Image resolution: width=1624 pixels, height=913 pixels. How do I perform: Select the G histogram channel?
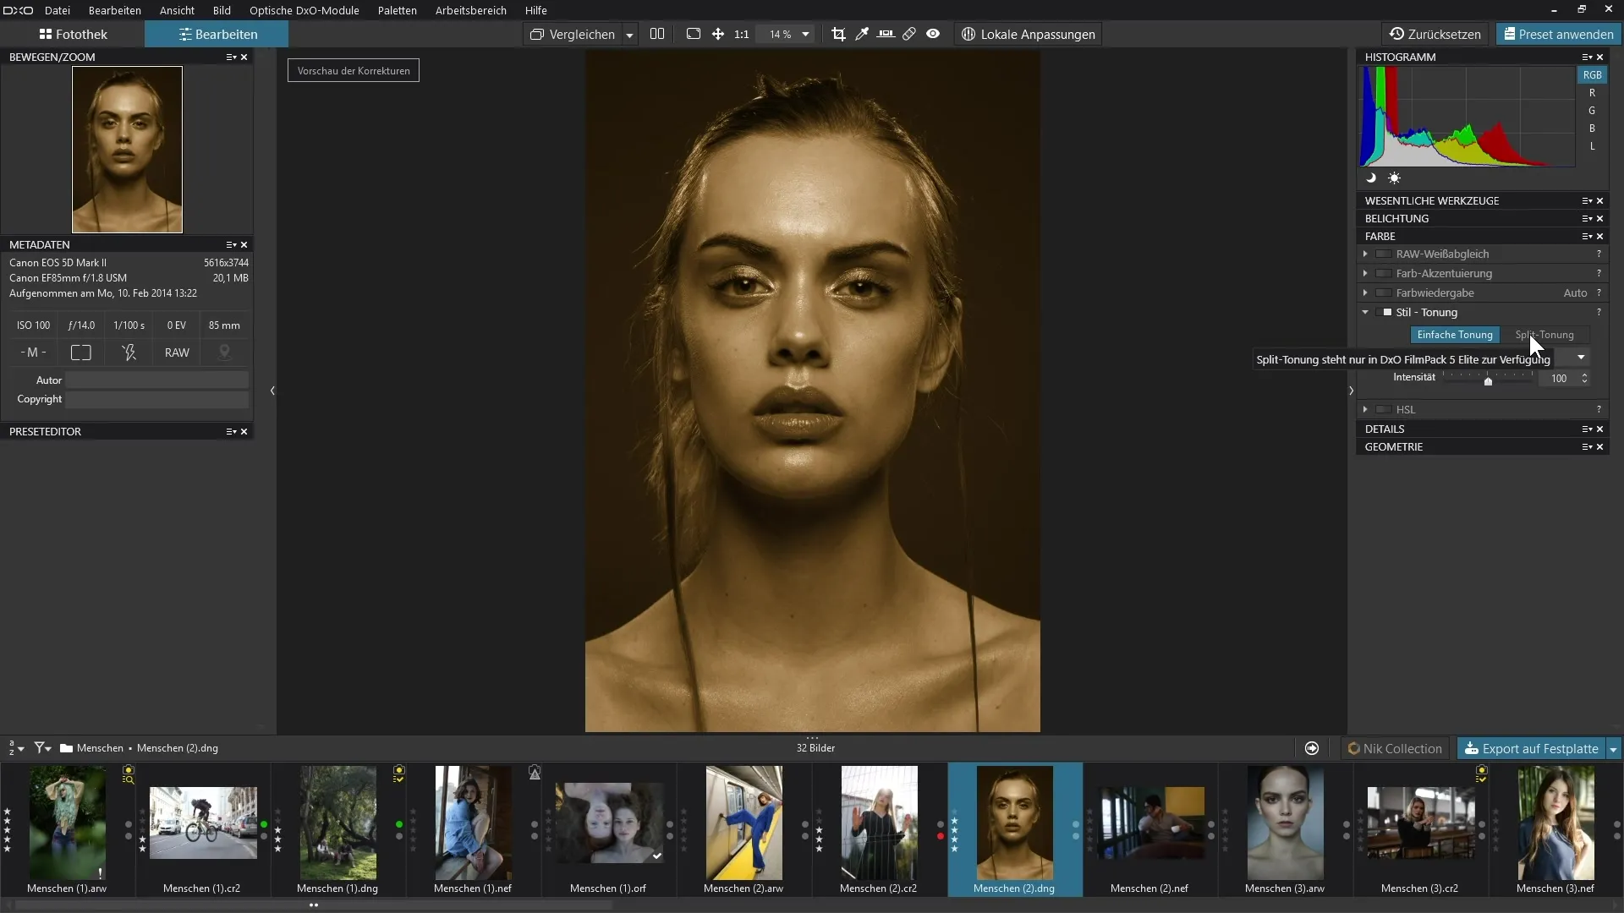point(1592,111)
